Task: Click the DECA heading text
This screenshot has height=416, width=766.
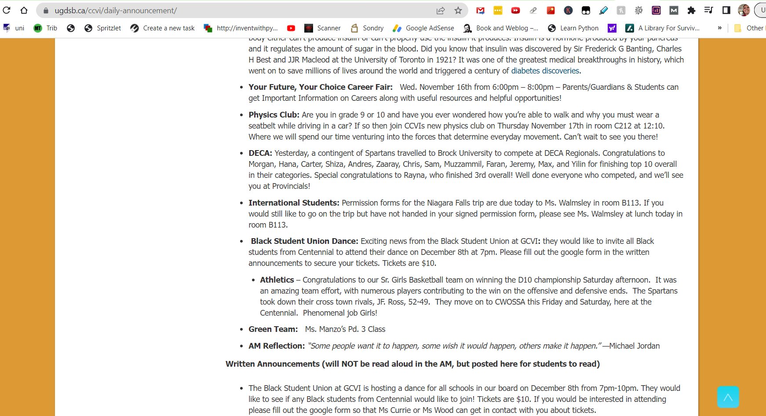Action: (260, 153)
